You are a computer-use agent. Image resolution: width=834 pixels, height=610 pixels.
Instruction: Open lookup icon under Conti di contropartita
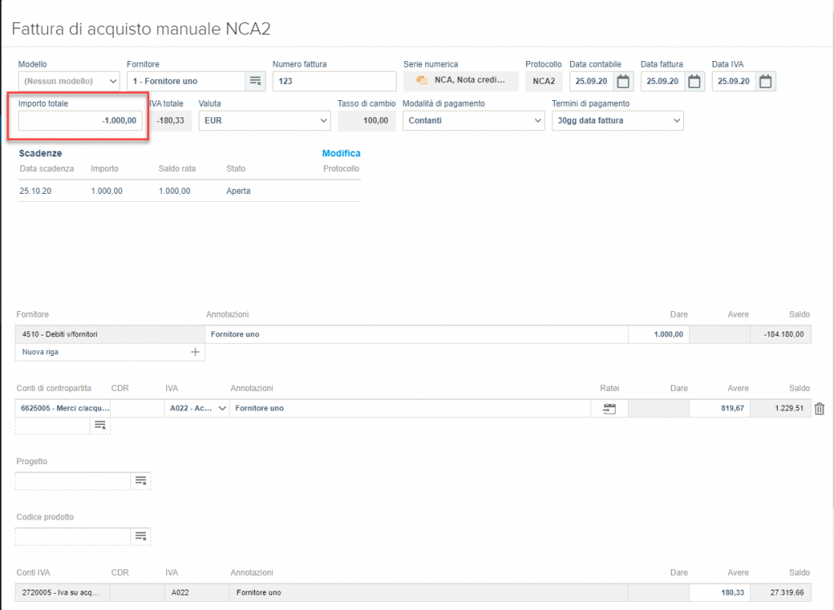[x=100, y=425]
